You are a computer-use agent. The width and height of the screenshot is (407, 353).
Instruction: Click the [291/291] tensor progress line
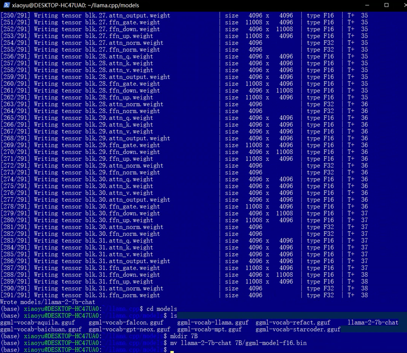[x=80, y=295]
